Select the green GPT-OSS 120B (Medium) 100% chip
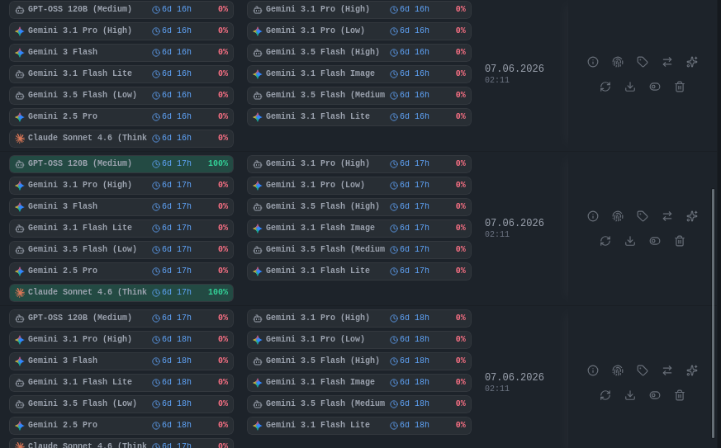This screenshot has width=721, height=448. tap(121, 164)
